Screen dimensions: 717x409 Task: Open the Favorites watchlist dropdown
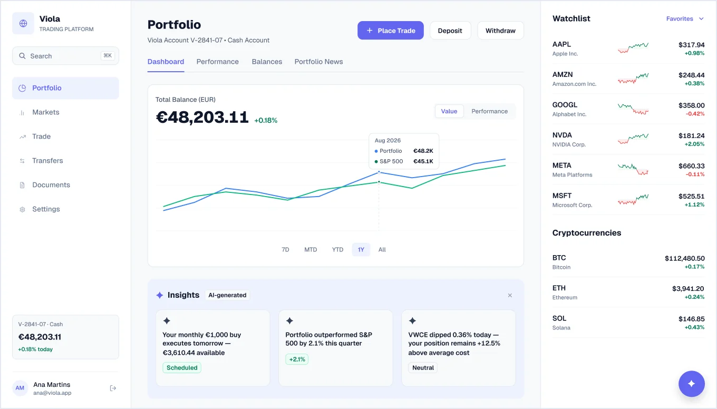coord(685,18)
